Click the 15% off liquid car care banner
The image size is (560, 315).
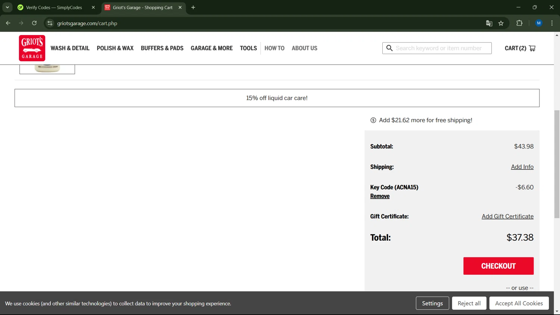(277, 98)
